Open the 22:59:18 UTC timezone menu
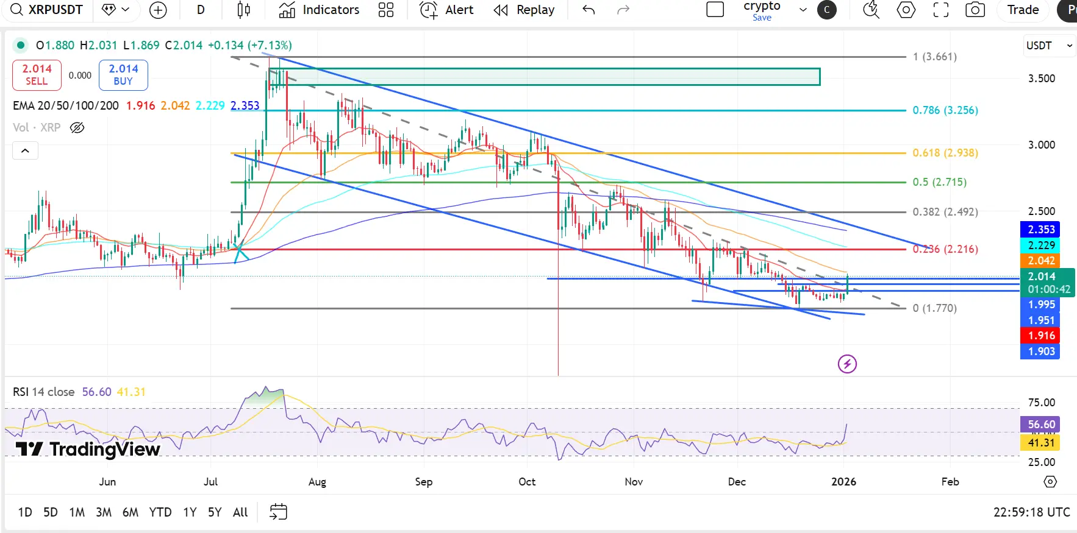The image size is (1077, 533). pyautogui.click(x=1031, y=512)
